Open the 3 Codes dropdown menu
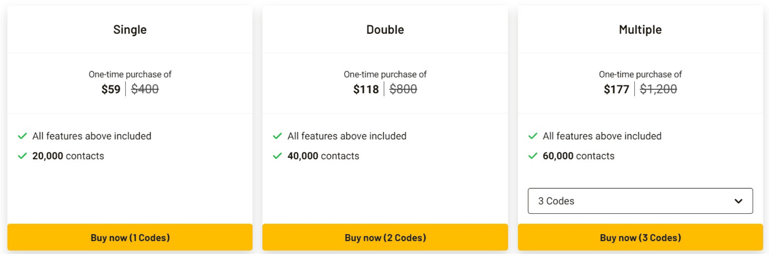 coord(640,201)
